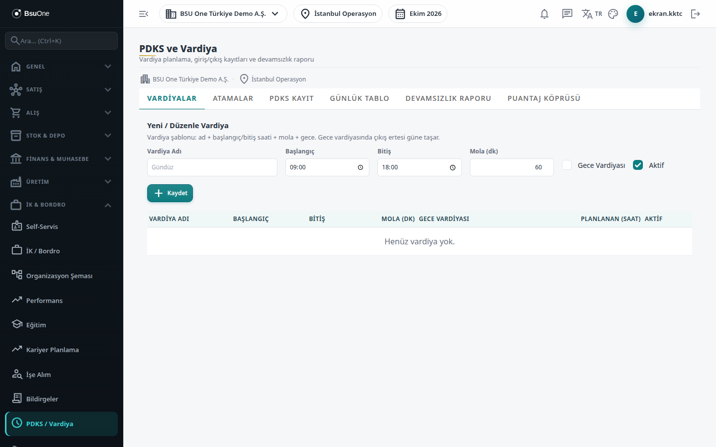The width and height of the screenshot is (716, 447).
Task: Open the theme palette icon
Action: coord(613,14)
